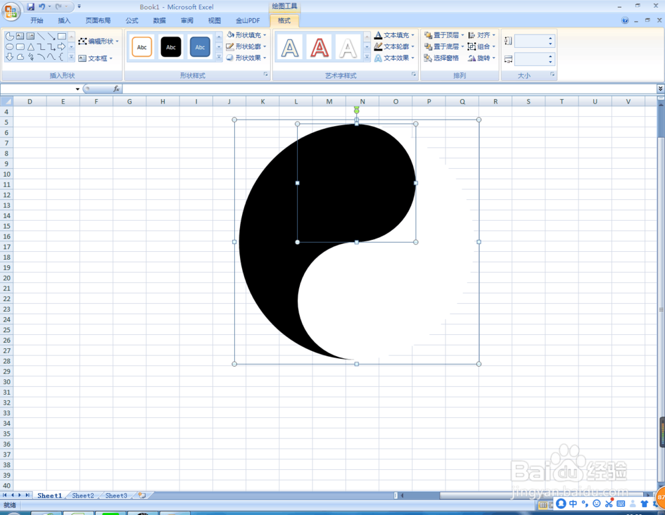Open Text Box dropdown
The image size is (665, 515).
[x=95, y=58]
